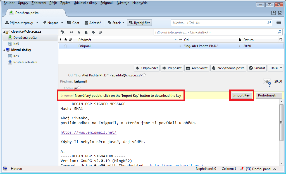Open the Enigmail menu

pyautogui.click(x=107, y=3)
